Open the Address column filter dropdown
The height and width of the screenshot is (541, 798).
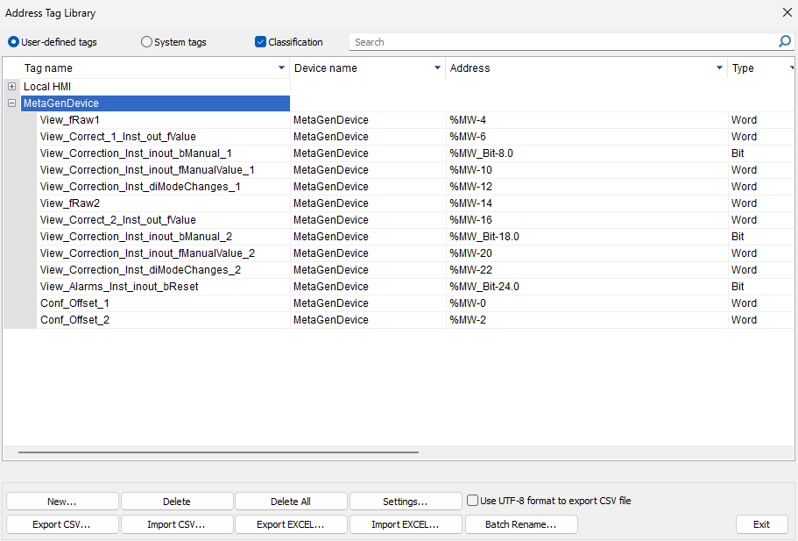click(719, 68)
